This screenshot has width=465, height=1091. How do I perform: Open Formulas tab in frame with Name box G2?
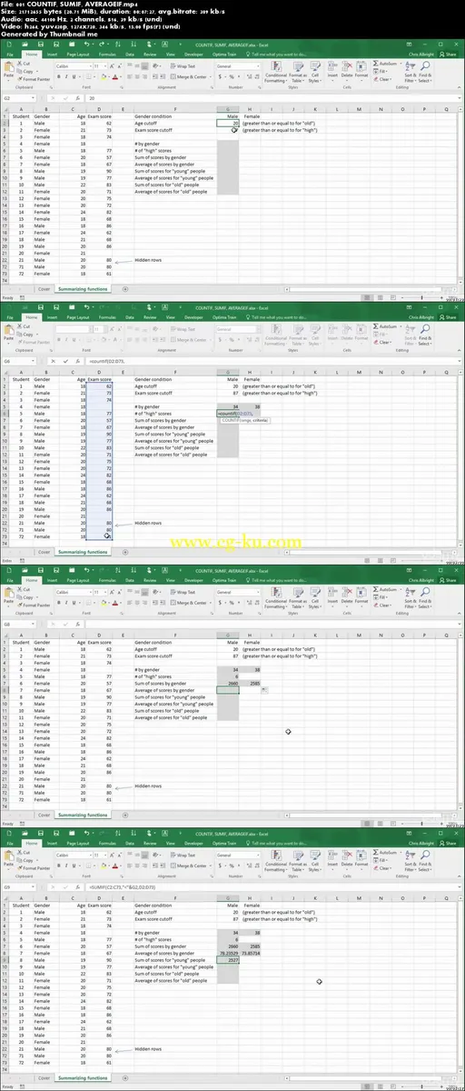(x=105, y=55)
